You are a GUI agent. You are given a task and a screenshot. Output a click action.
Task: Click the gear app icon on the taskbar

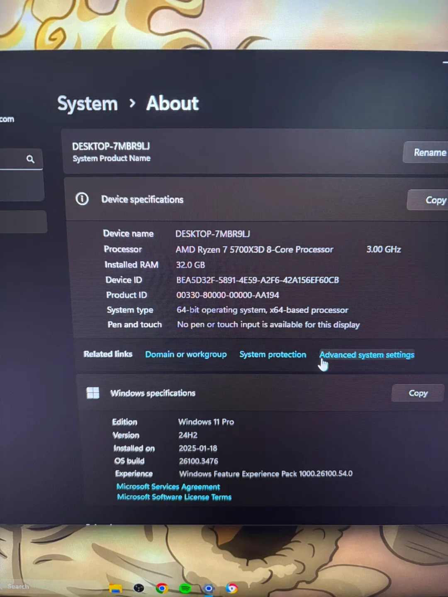coord(208,588)
